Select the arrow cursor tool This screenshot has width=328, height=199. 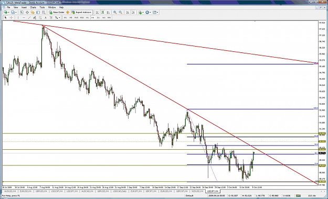tap(6, 17)
